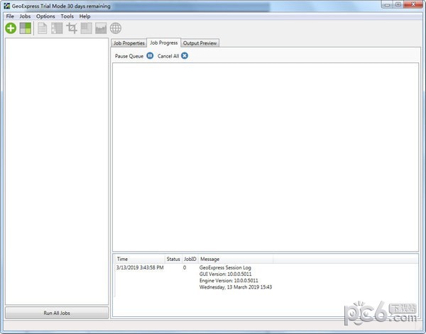Open the Help menu
Viewport: 426px width, 334px height.
(x=84, y=16)
